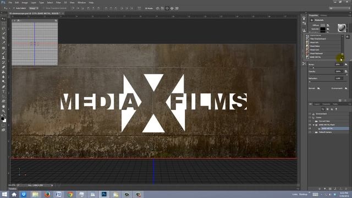Open the Image menu
This screenshot has height=198, width=352.
pos(25,2)
